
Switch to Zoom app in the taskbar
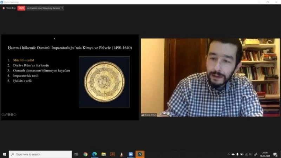pyautogui.click(x=131, y=154)
